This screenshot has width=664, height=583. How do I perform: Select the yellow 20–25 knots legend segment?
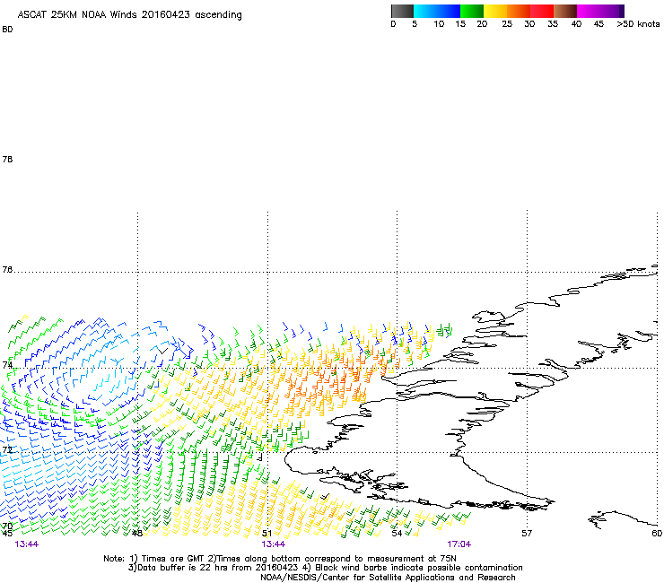point(495,11)
